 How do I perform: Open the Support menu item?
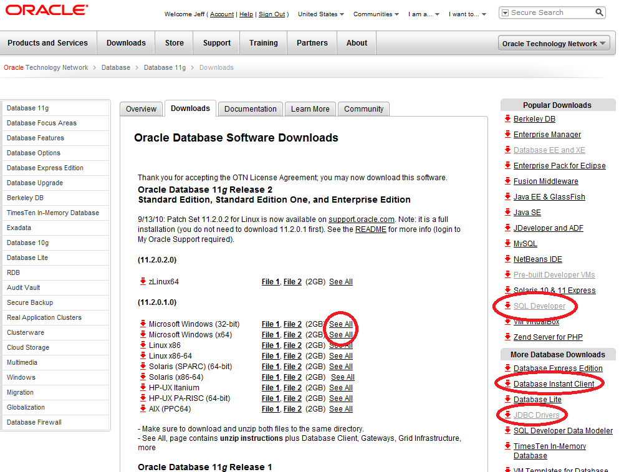pyautogui.click(x=217, y=42)
